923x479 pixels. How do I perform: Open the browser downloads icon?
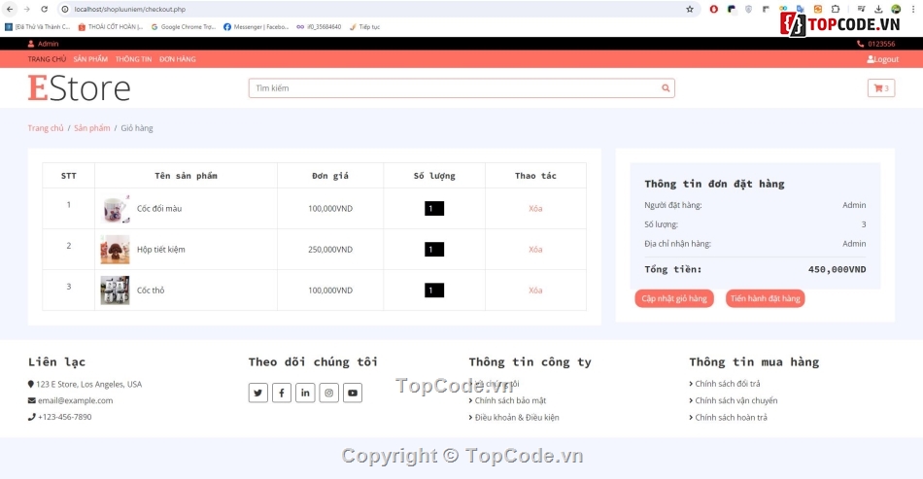pyautogui.click(x=878, y=9)
